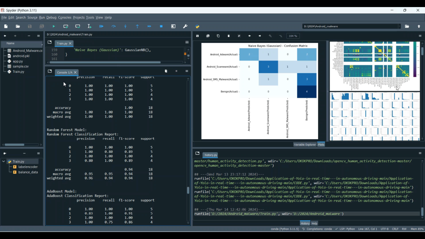Open the working directory dropdown arrow

click(x=399, y=26)
